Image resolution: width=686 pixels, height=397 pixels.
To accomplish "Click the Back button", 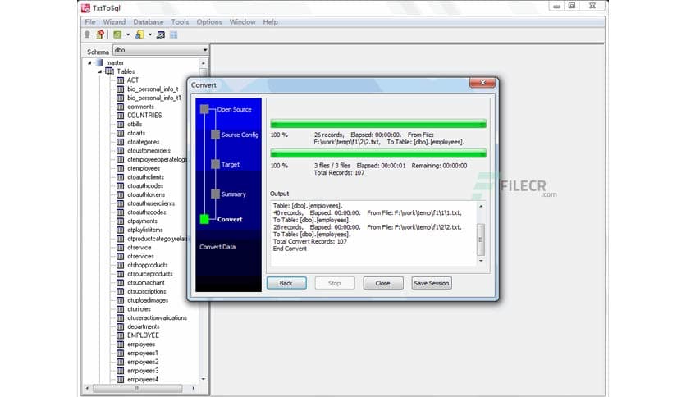I will pos(286,283).
